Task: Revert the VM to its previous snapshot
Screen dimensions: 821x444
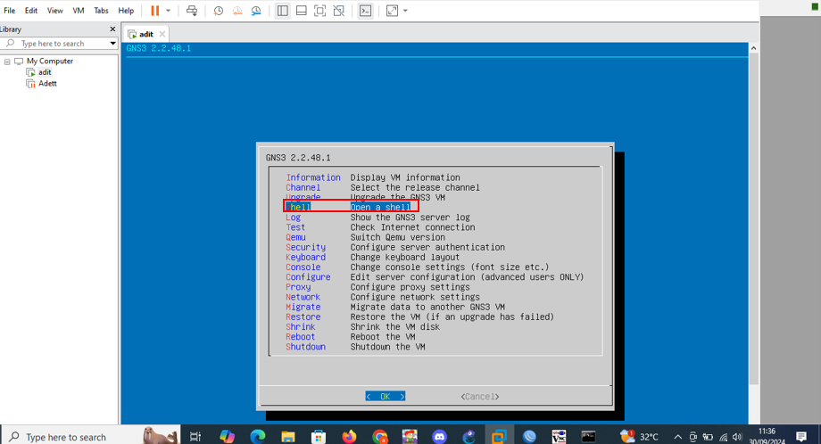Action: tap(237, 11)
